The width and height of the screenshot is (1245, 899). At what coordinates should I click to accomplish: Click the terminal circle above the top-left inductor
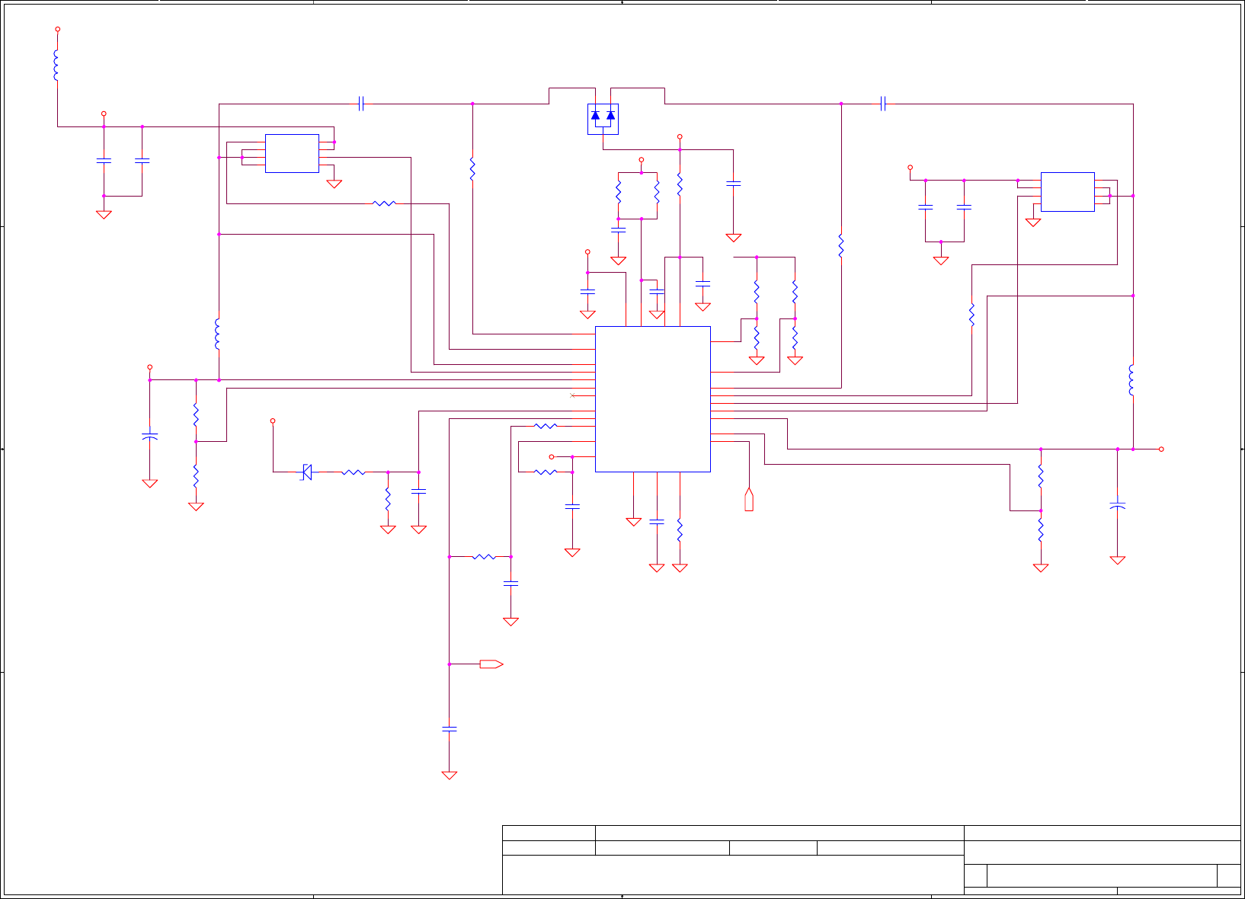click(58, 30)
